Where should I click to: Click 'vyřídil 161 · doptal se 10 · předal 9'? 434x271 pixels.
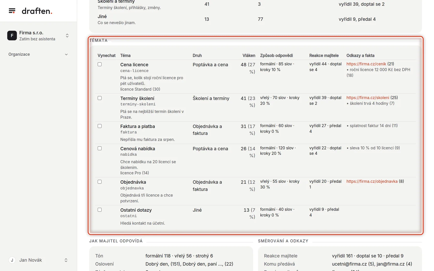click(368, 256)
